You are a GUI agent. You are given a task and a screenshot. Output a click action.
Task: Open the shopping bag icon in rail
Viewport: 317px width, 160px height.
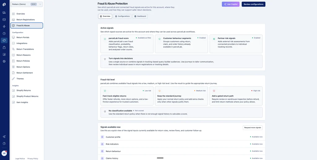pos(4,48)
